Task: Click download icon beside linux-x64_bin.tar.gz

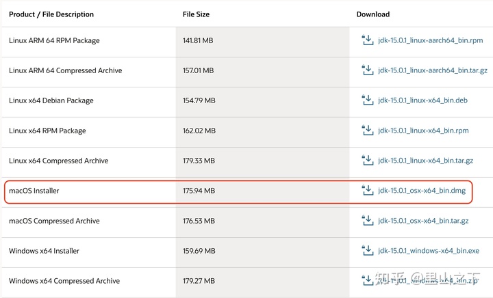Action: coord(367,161)
